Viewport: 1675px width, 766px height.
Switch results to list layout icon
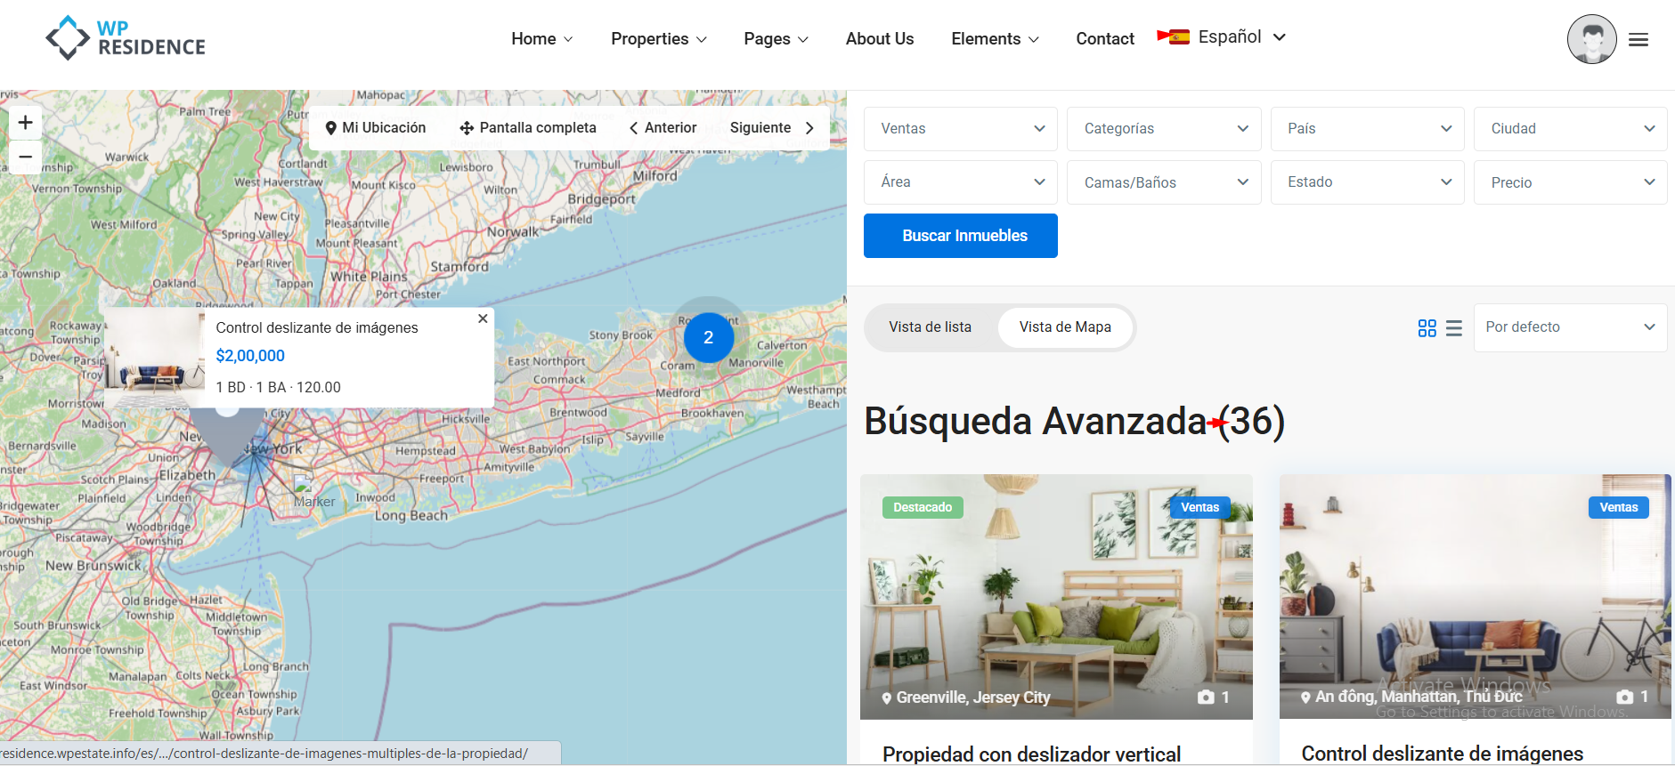(1454, 328)
